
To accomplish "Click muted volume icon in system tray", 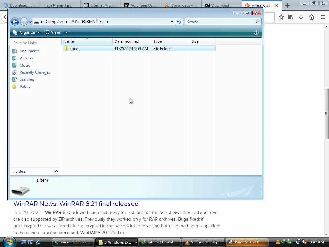I will pyautogui.click(x=304, y=242).
